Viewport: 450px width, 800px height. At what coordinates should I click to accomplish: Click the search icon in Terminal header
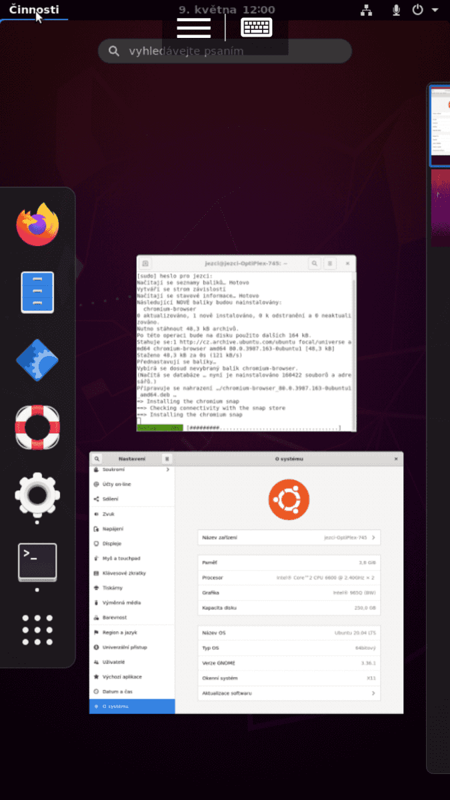coord(313,263)
